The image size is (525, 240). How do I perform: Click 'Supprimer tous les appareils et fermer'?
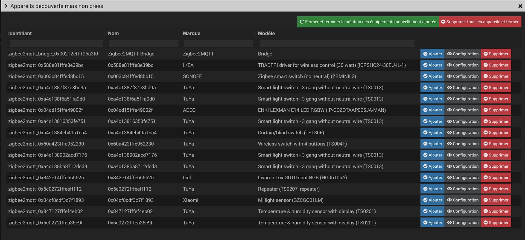point(480,22)
